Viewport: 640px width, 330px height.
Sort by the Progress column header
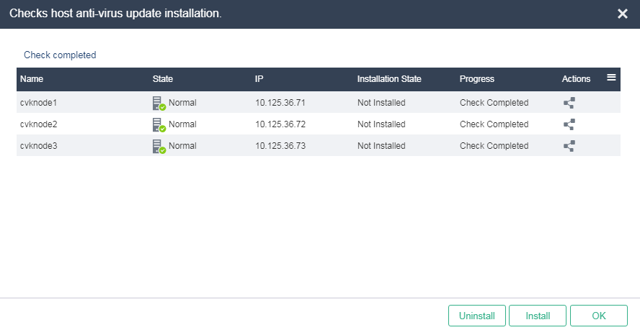pyautogui.click(x=476, y=79)
